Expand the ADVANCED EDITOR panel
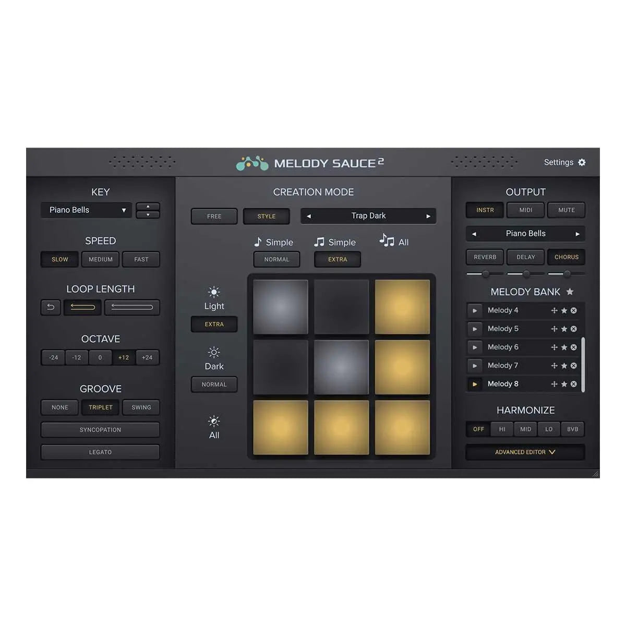The height and width of the screenshot is (626, 626). click(x=525, y=452)
